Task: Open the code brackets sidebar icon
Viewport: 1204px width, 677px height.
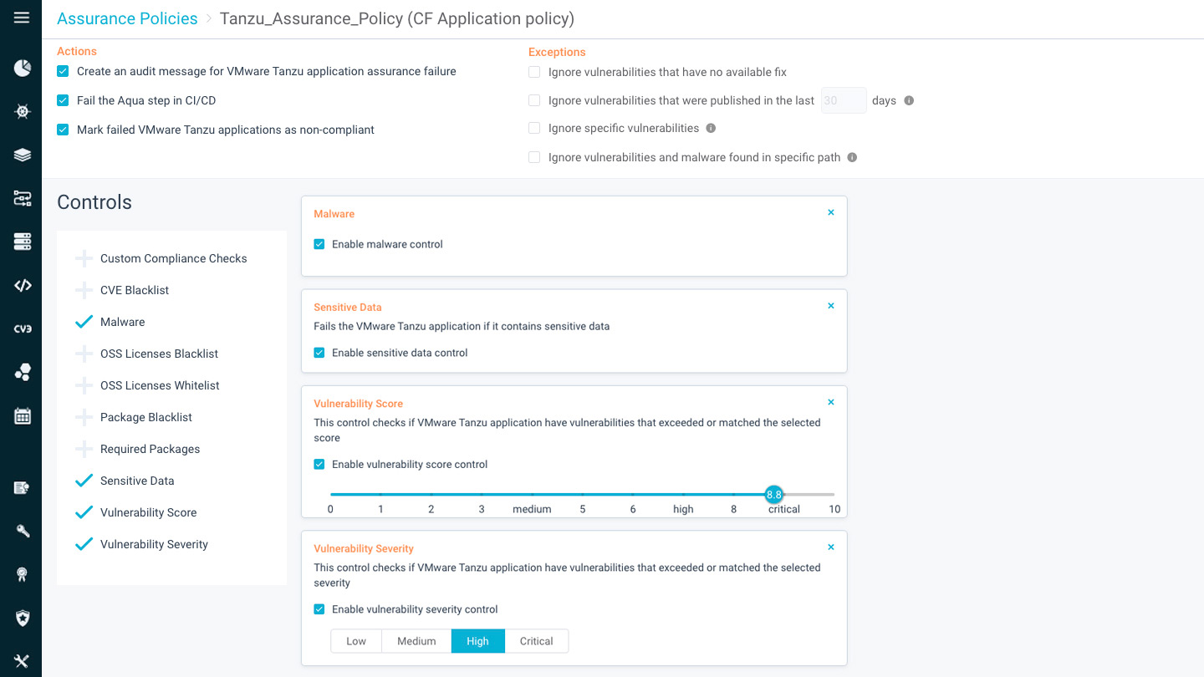Action: 23,285
